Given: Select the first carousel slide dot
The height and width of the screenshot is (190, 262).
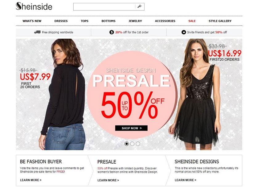Looking at the screenshot, I should (x=126, y=144).
